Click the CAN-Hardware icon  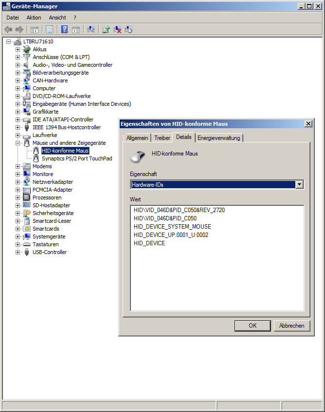tap(27, 80)
